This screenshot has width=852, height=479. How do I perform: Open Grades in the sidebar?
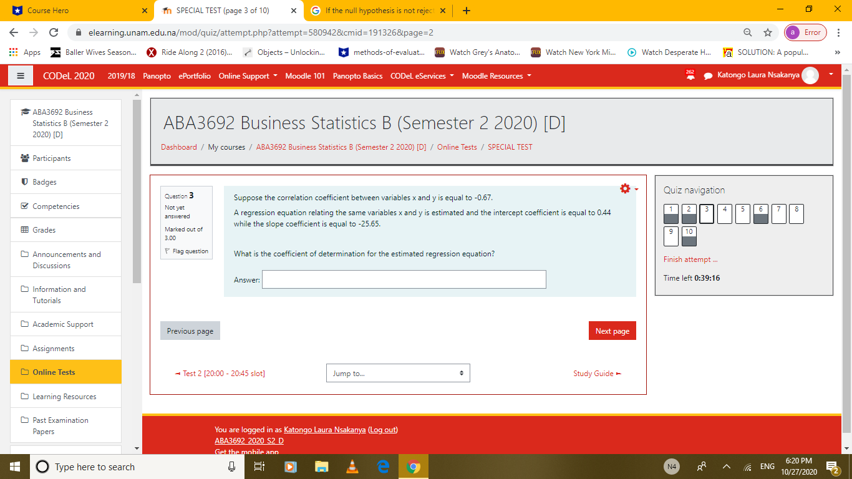point(66,230)
